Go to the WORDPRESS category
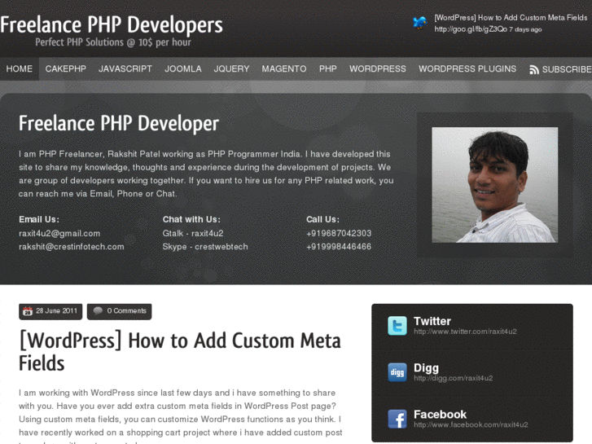Viewport: 592px width, 444px height. pos(378,68)
